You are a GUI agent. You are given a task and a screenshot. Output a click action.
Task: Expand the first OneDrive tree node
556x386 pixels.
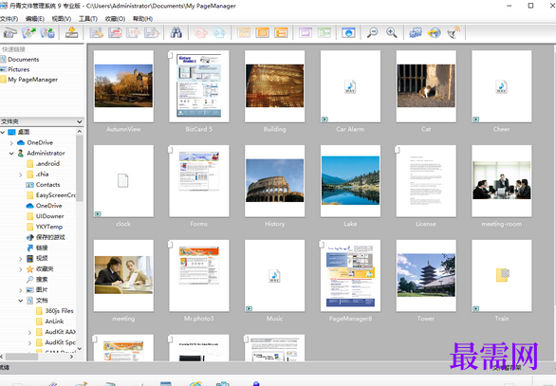coord(11,143)
